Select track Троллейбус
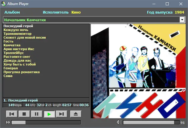 (14, 53)
